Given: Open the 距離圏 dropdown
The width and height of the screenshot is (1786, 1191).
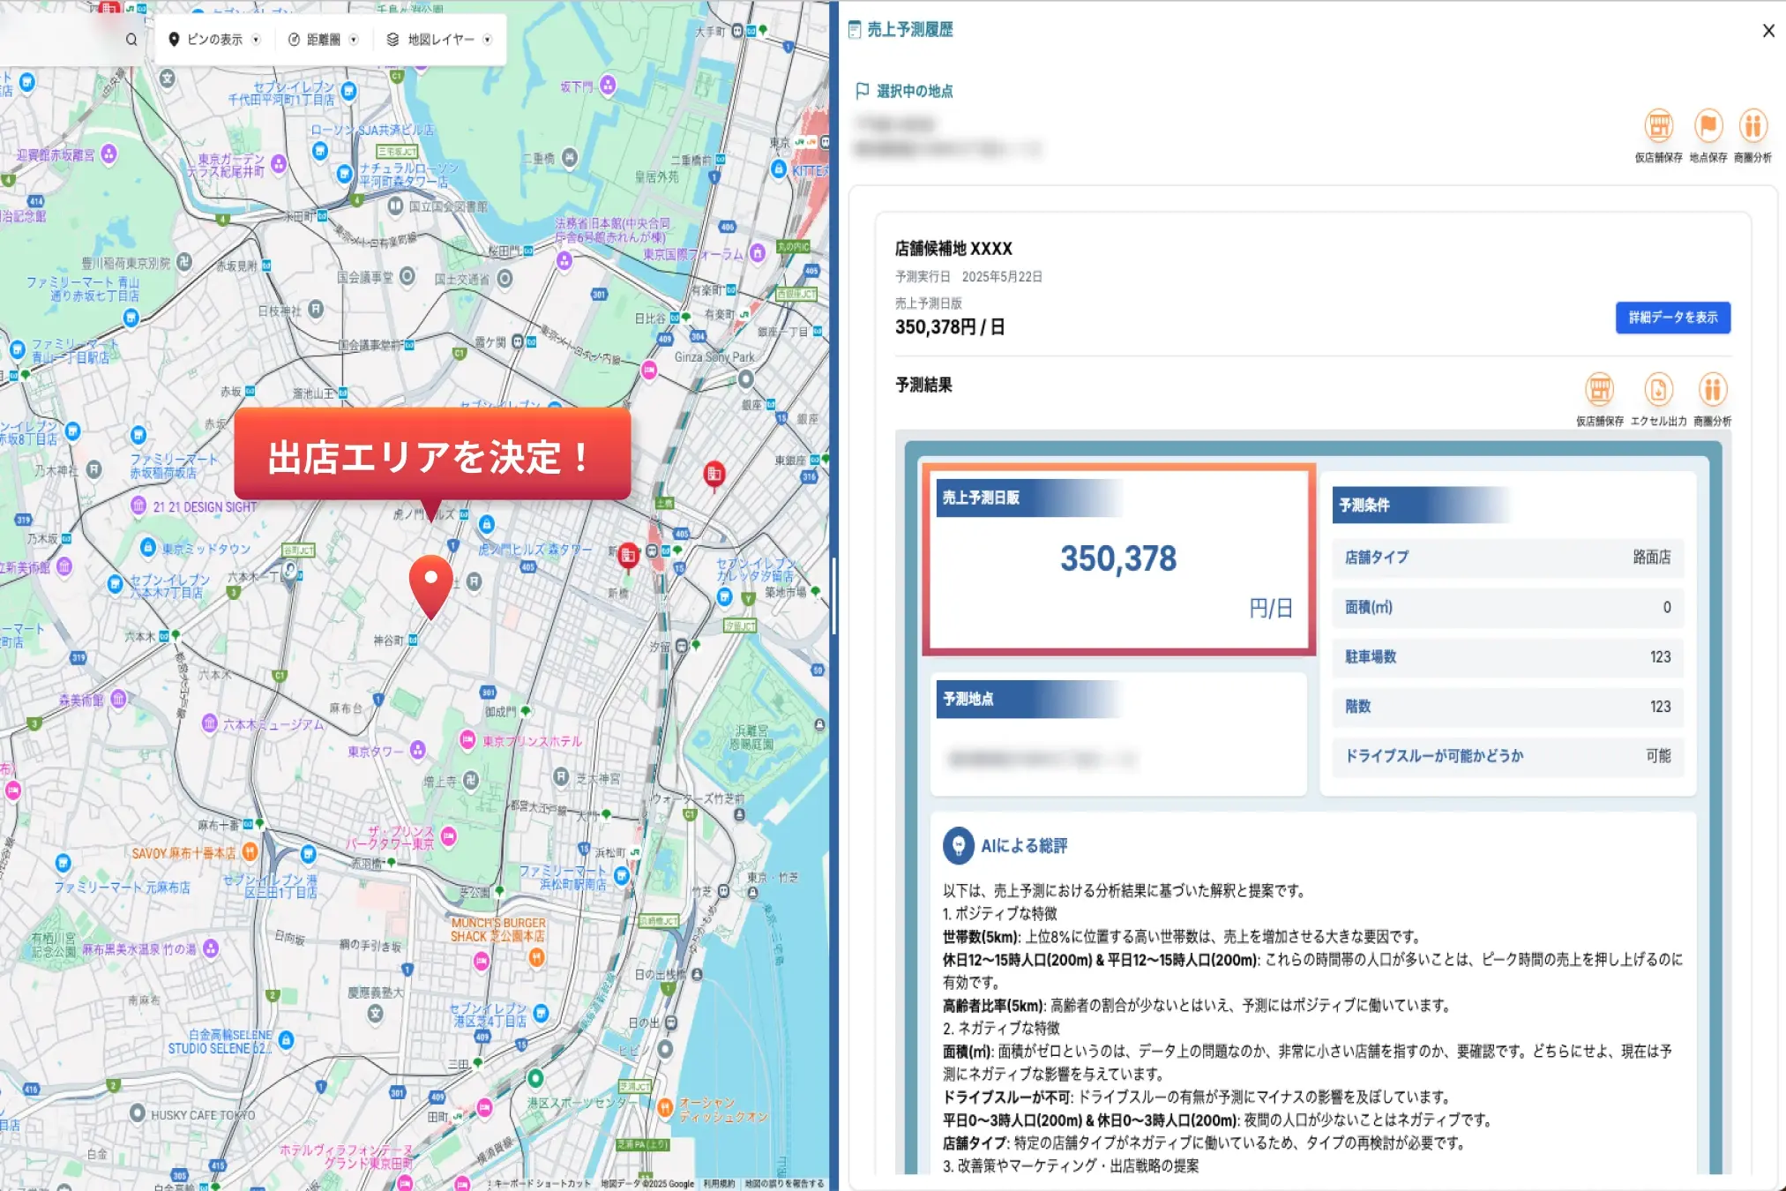Looking at the screenshot, I should click(323, 40).
